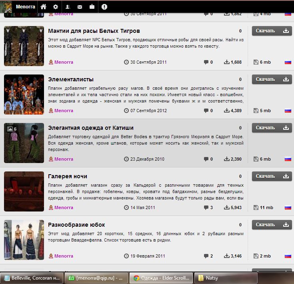This screenshot has height=284, width=294.
Task: Open author Menorra on Разнообразие юбок row
Action: pyautogui.click(x=64, y=256)
